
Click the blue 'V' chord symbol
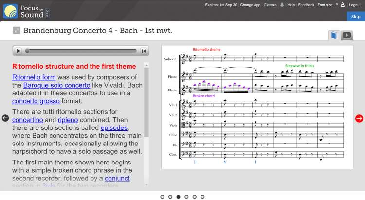pyautogui.click(x=225, y=162)
